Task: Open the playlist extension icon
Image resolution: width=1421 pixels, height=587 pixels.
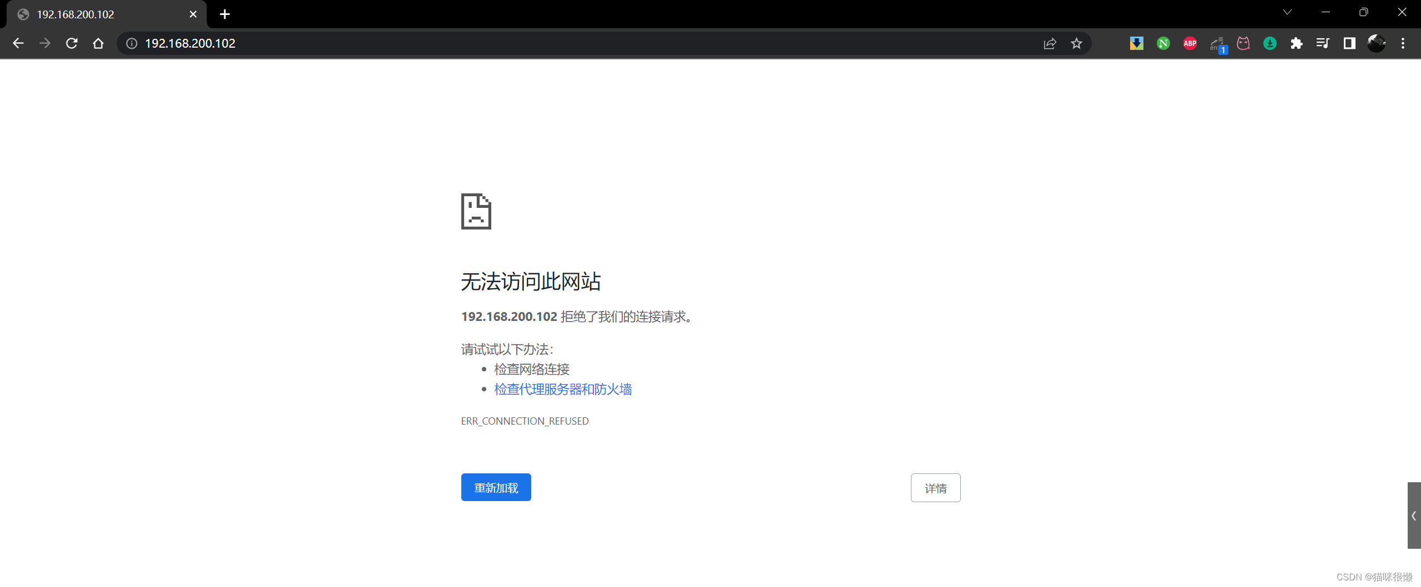Action: click(x=1323, y=43)
